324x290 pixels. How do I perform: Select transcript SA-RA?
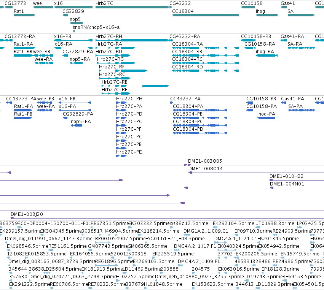coord(295,44)
